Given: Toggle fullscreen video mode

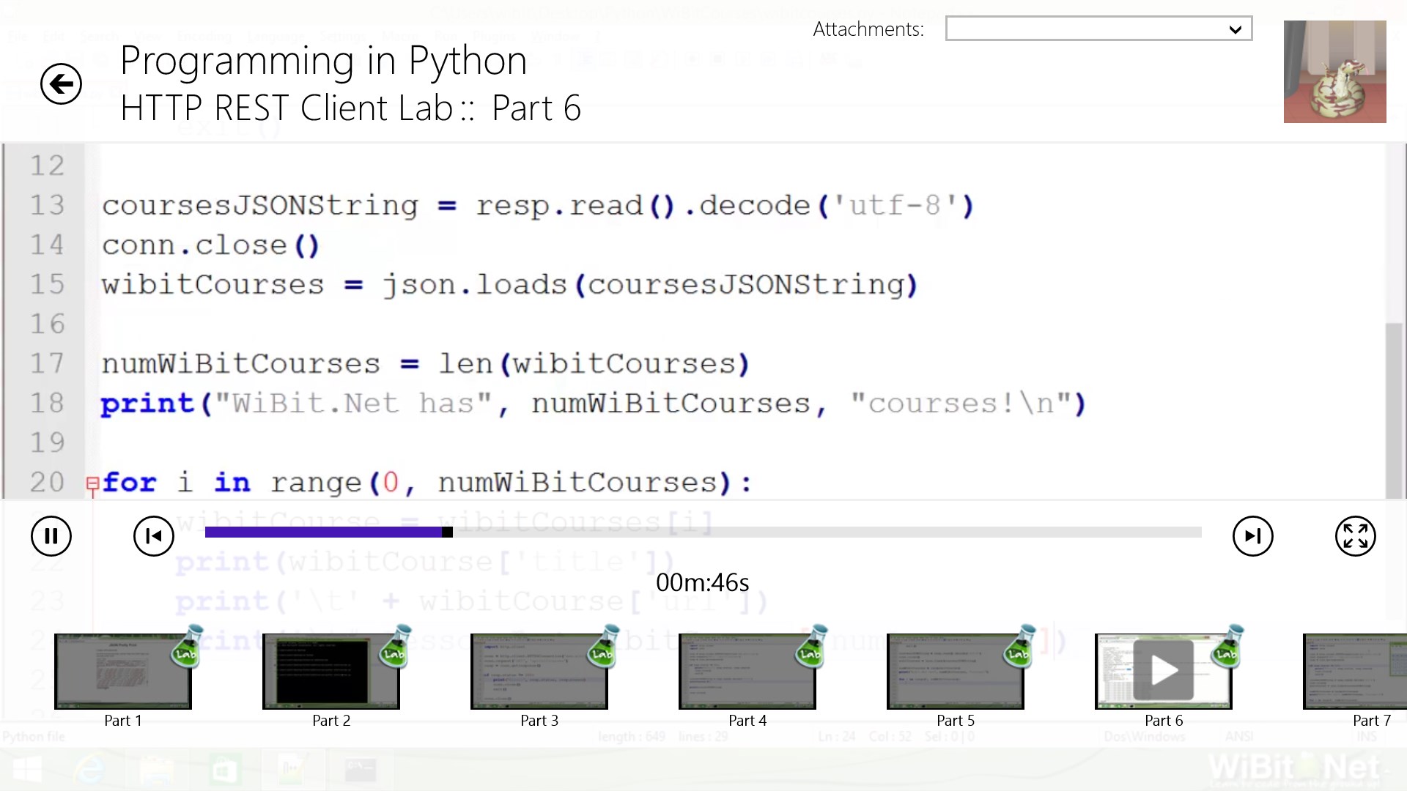Looking at the screenshot, I should [x=1355, y=536].
